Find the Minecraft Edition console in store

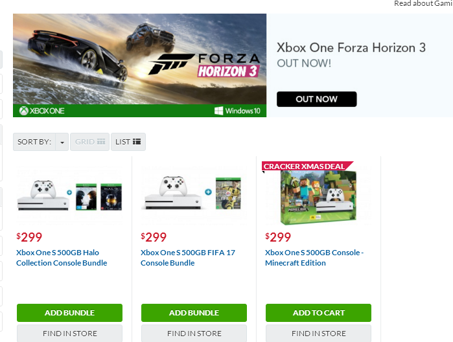318,334
